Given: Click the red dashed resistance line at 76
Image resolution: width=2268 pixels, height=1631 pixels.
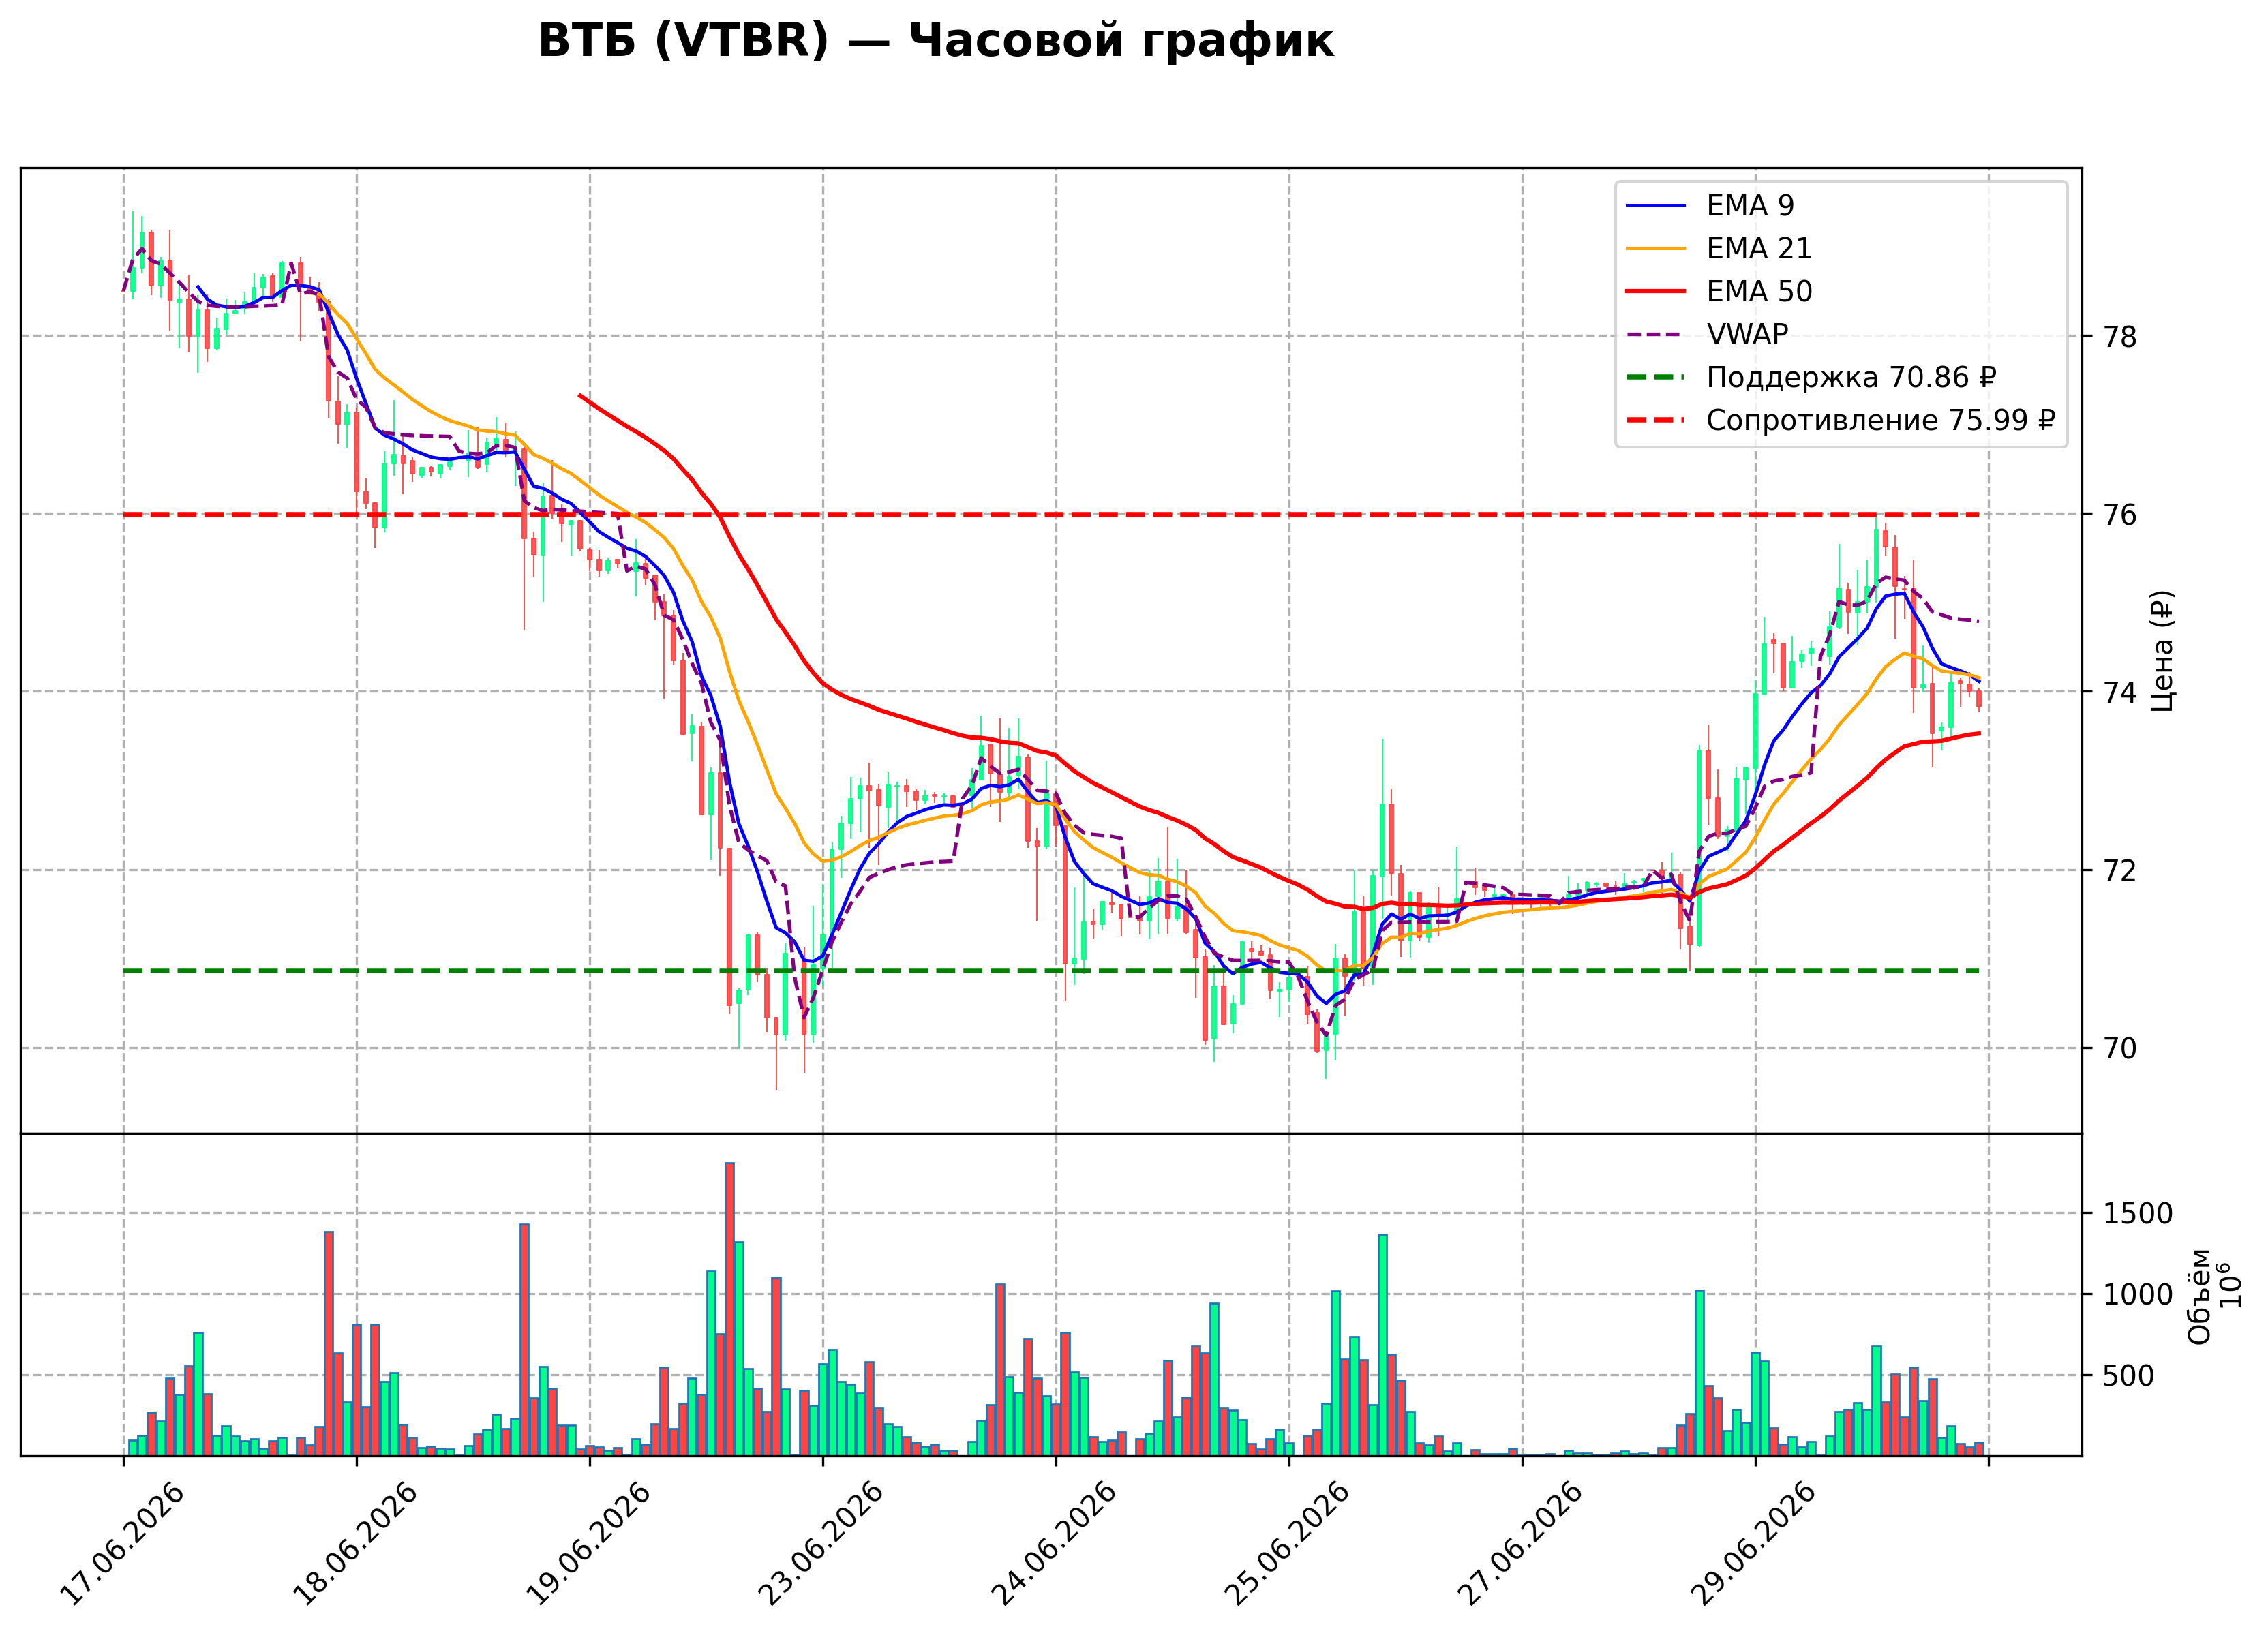Looking at the screenshot, I should [1051, 515].
